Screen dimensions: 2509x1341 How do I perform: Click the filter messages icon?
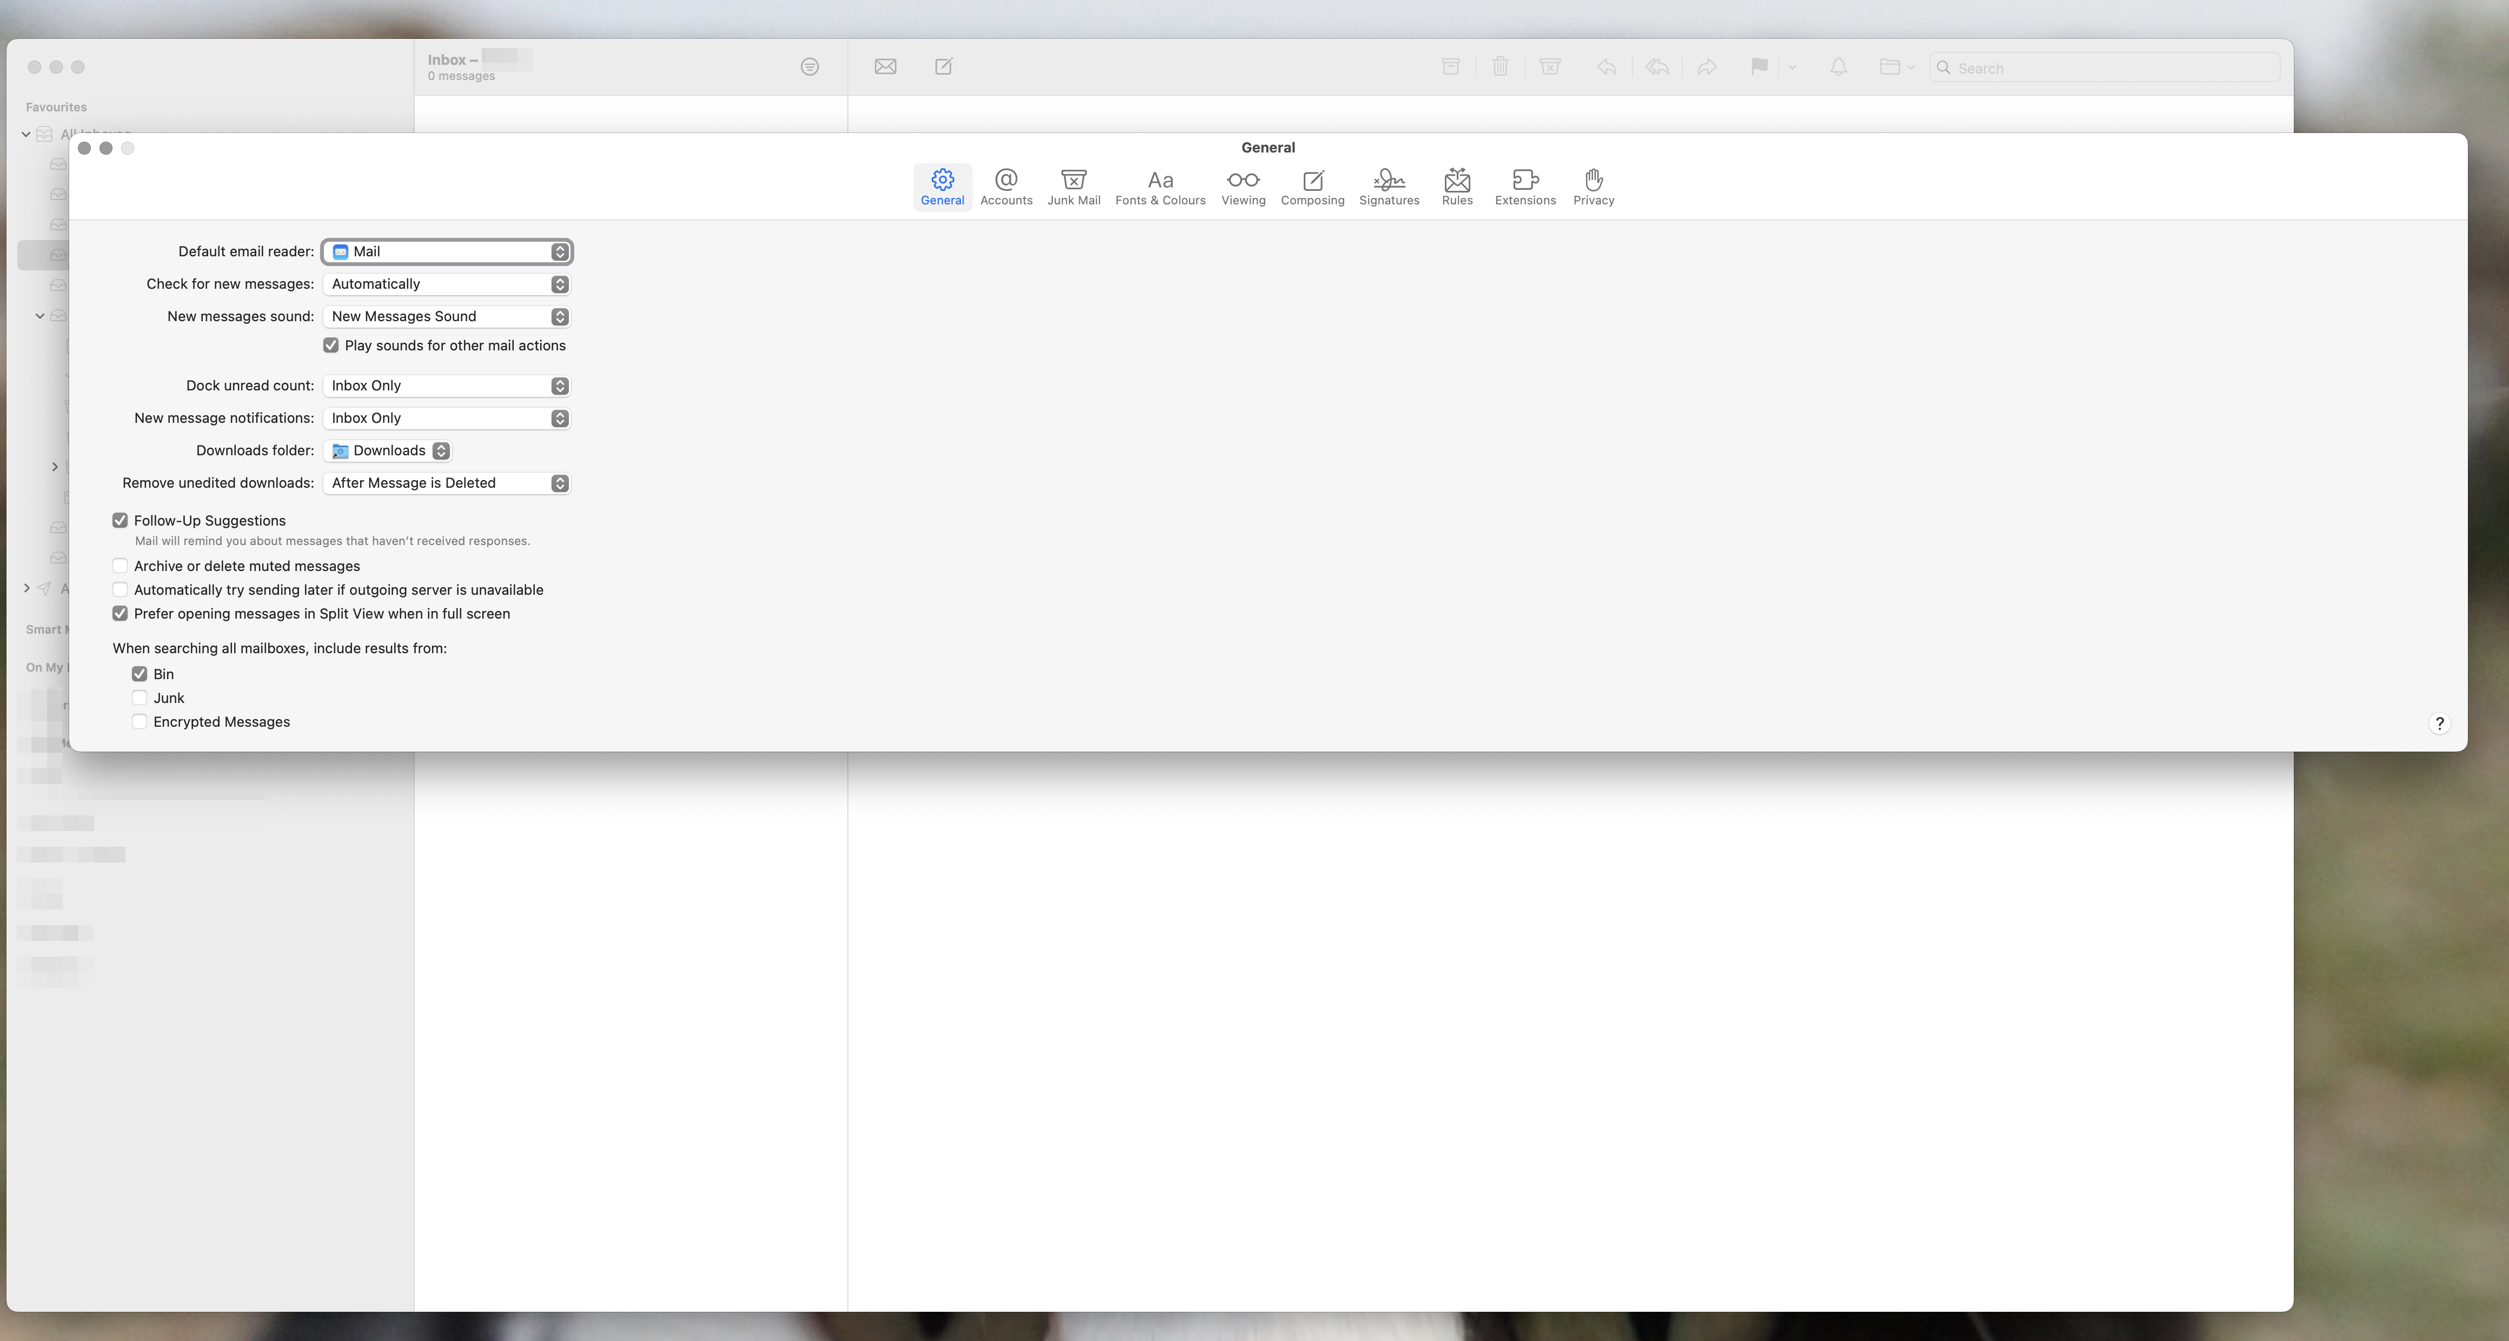tap(809, 66)
